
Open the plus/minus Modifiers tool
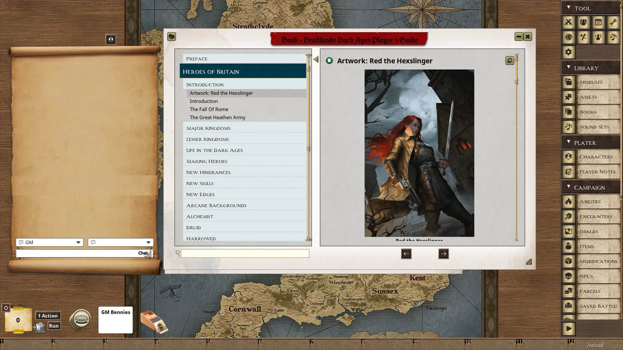(583, 37)
